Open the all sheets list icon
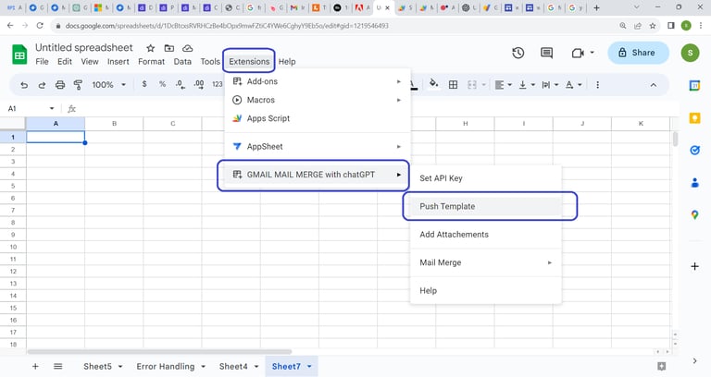Image resolution: width=711 pixels, height=377 pixels. (58, 366)
